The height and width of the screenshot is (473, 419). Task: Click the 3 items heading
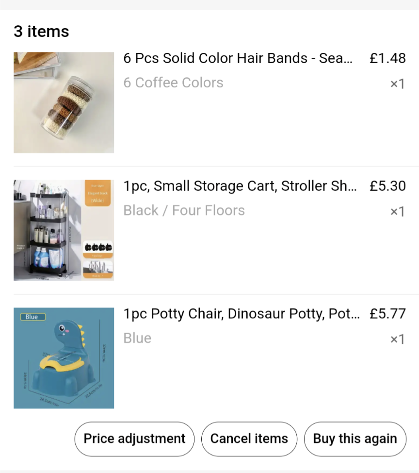click(x=41, y=32)
